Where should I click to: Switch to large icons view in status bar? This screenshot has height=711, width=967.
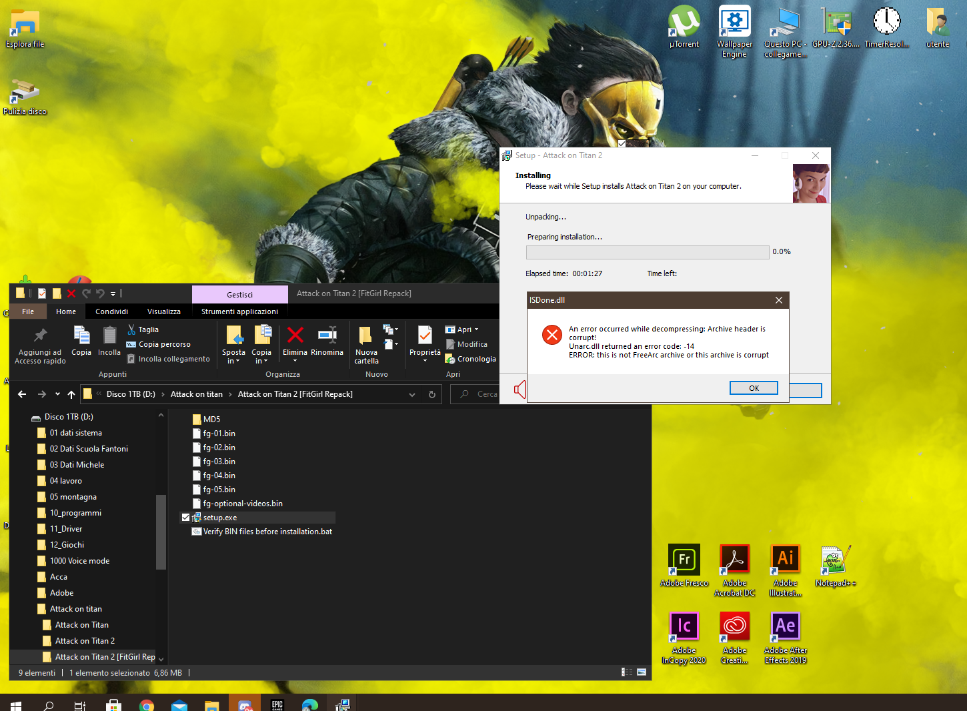(642, 672)
